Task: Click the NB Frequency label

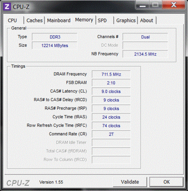Action: click(x=105, y=54)
